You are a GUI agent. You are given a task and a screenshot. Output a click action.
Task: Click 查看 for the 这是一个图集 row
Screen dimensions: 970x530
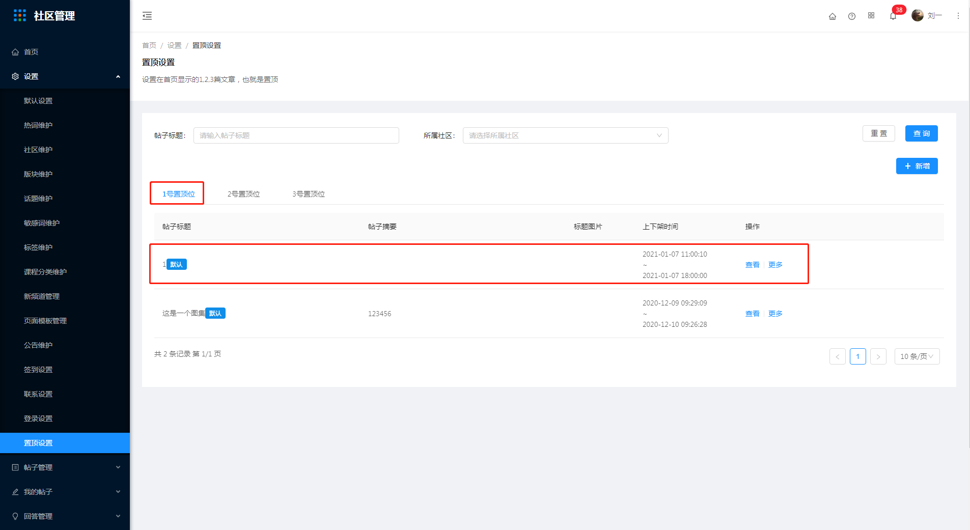click(x=752, y=314)
